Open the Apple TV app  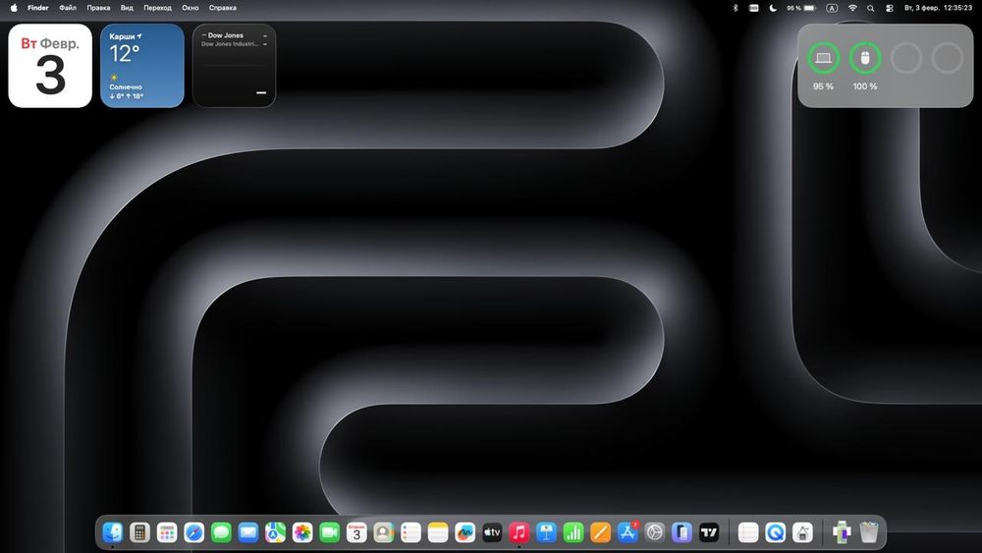tap(492, 532)
